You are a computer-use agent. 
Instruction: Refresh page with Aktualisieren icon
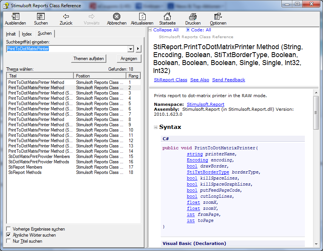tap(142, 17)
